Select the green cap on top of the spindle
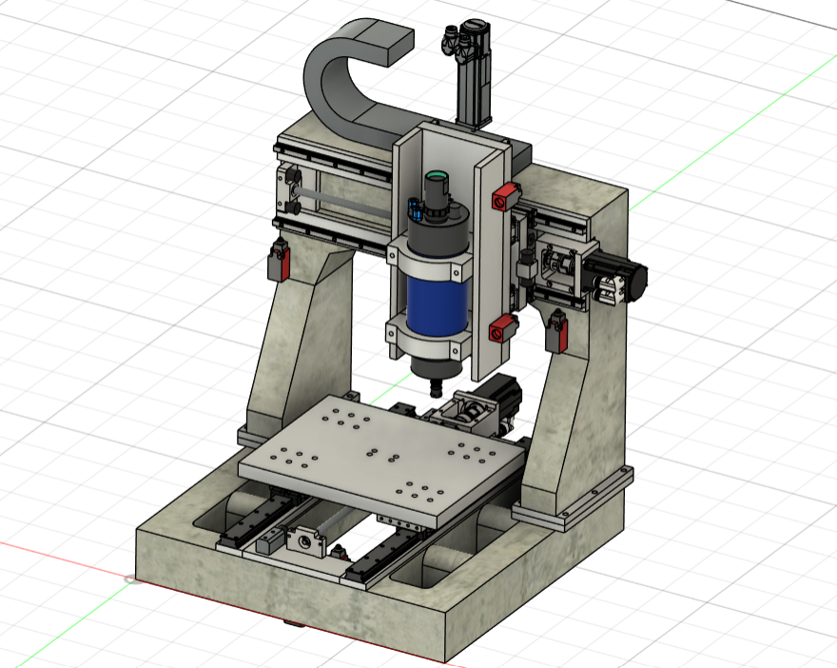Viewport: 837px width, 668px height. pos(438,175)
